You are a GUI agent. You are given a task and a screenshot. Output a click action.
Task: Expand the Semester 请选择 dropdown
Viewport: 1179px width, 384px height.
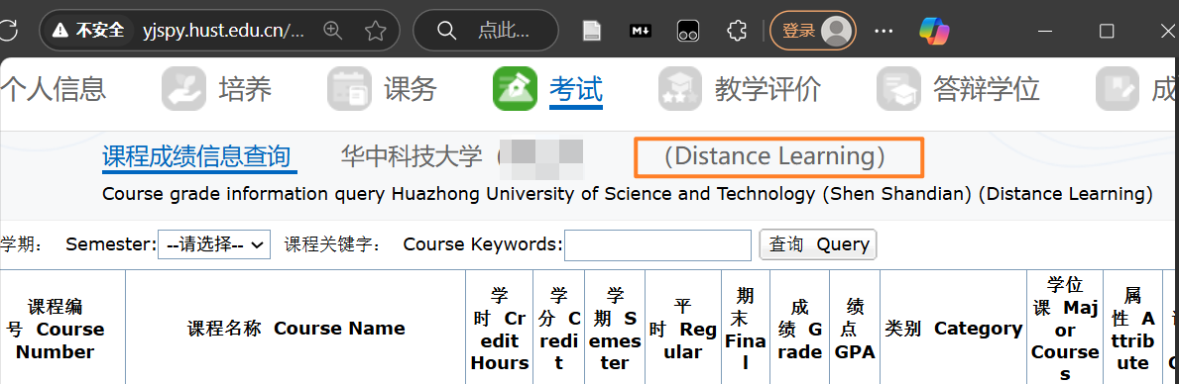point(213,244)
